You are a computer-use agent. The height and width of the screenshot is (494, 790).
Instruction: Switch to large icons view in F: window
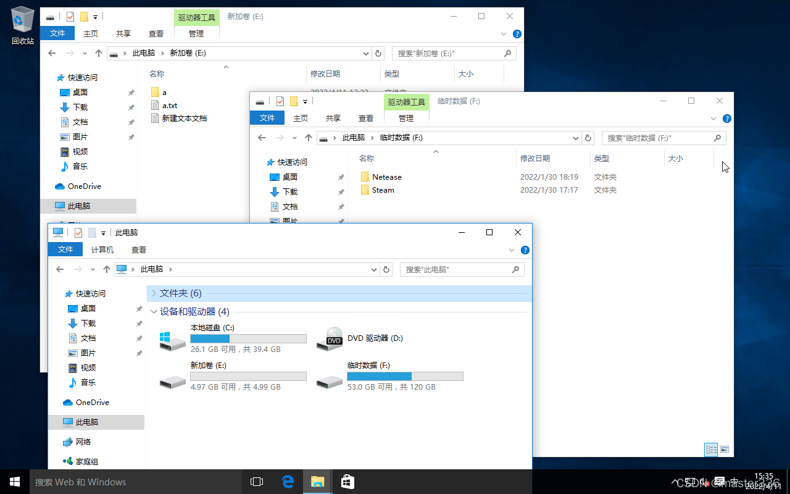tap(725, 450)
